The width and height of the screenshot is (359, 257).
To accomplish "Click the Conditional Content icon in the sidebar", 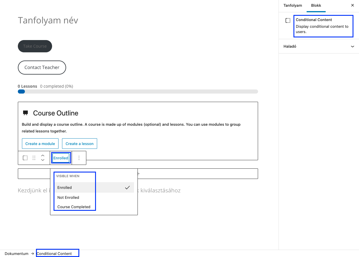I will tap(288, 20).
